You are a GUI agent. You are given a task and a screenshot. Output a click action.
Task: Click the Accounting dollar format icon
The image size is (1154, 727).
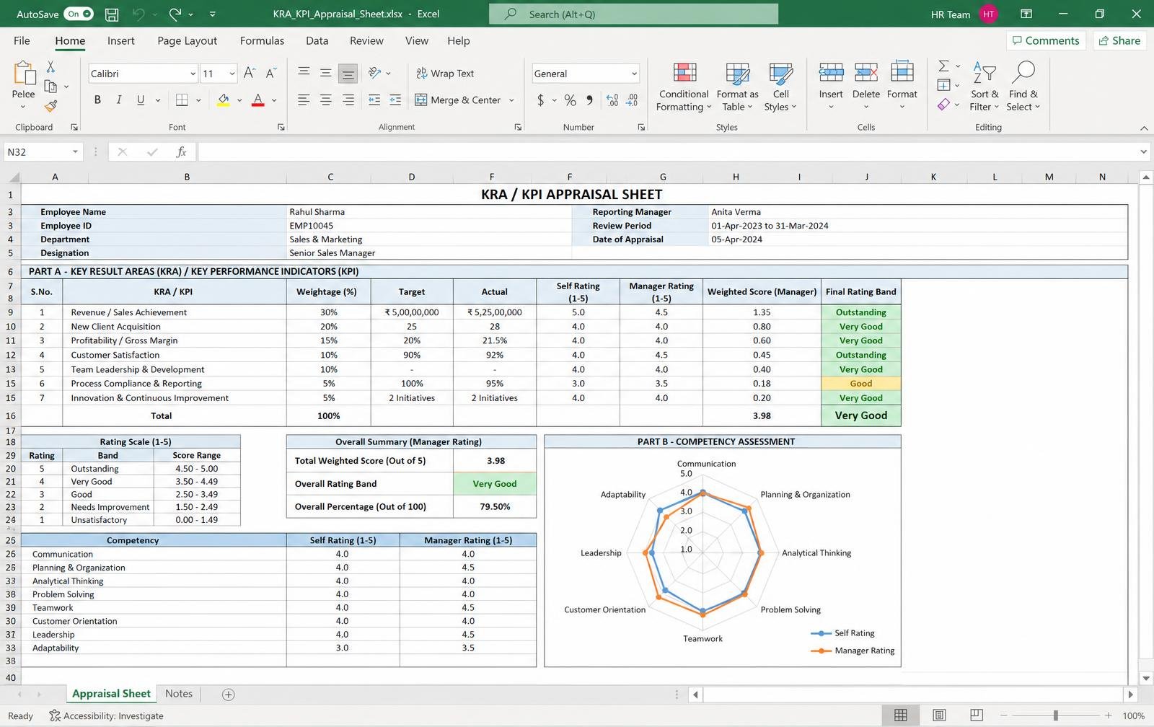click(540, 100)
